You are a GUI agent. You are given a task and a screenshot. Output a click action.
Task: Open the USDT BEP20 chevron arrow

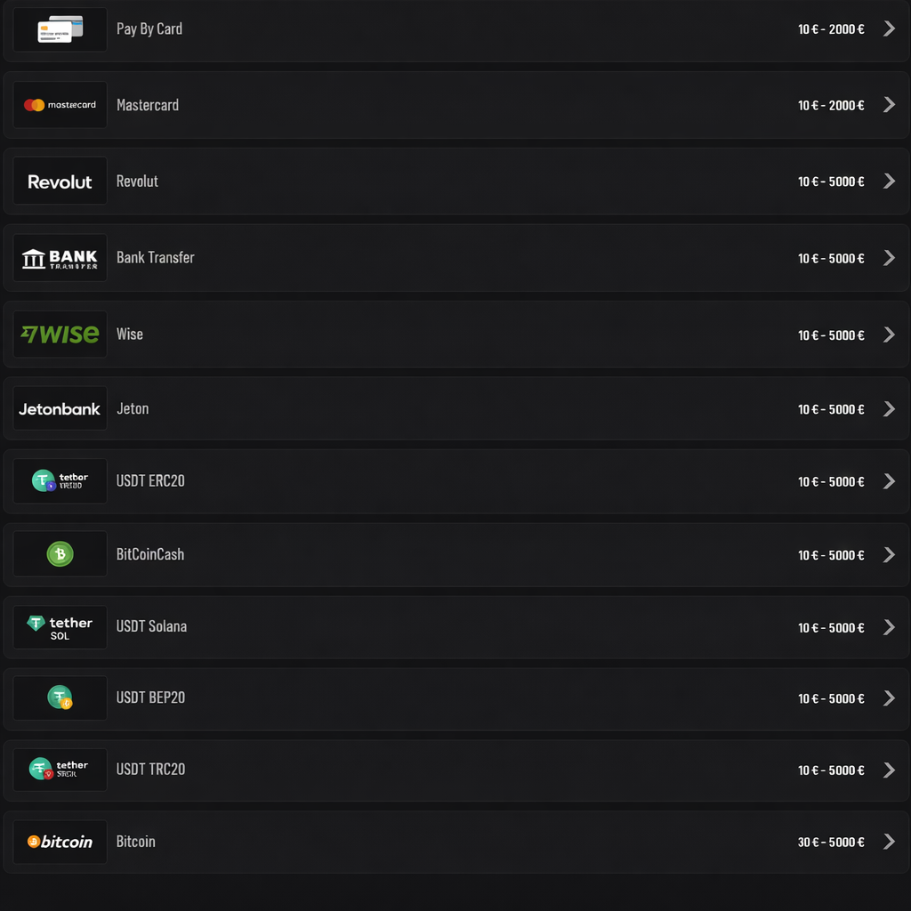point(889,698)
